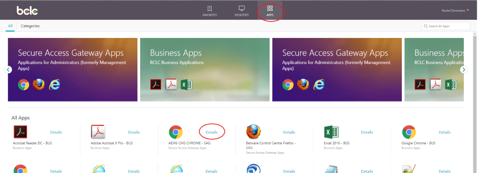Open Details for Adobe Acrobat X Pro
478x173 pixels.
(134, 132)
